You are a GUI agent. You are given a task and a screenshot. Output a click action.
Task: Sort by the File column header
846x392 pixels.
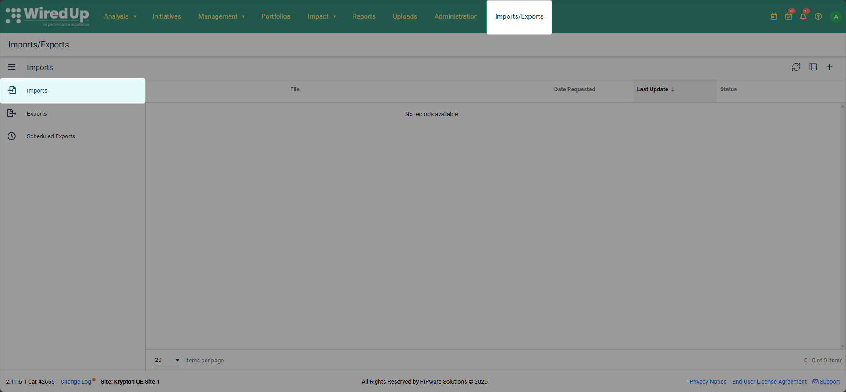(295, 89)
